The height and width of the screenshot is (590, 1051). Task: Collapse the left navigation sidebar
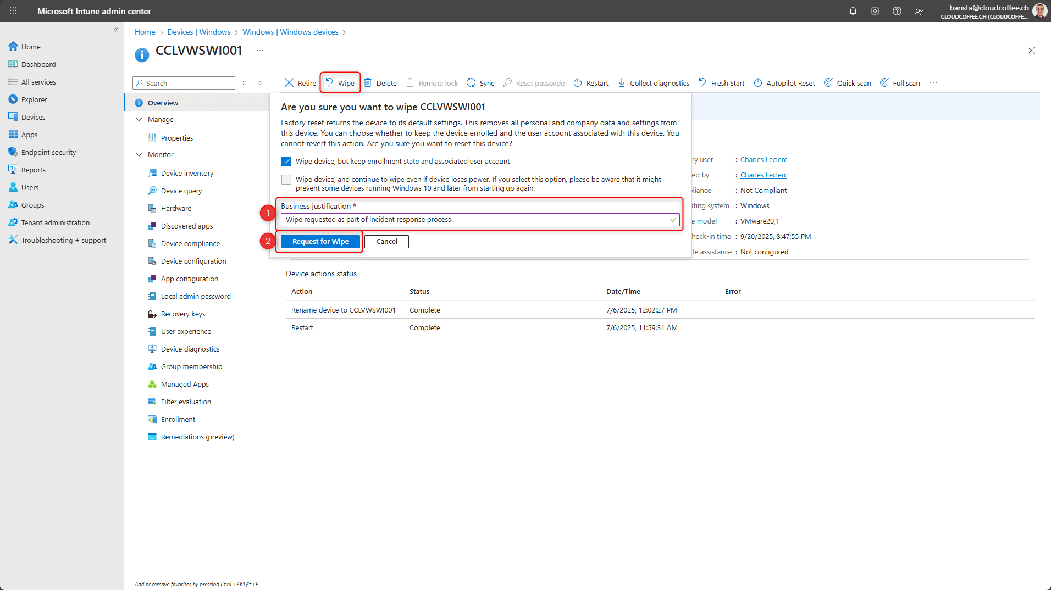116,30
